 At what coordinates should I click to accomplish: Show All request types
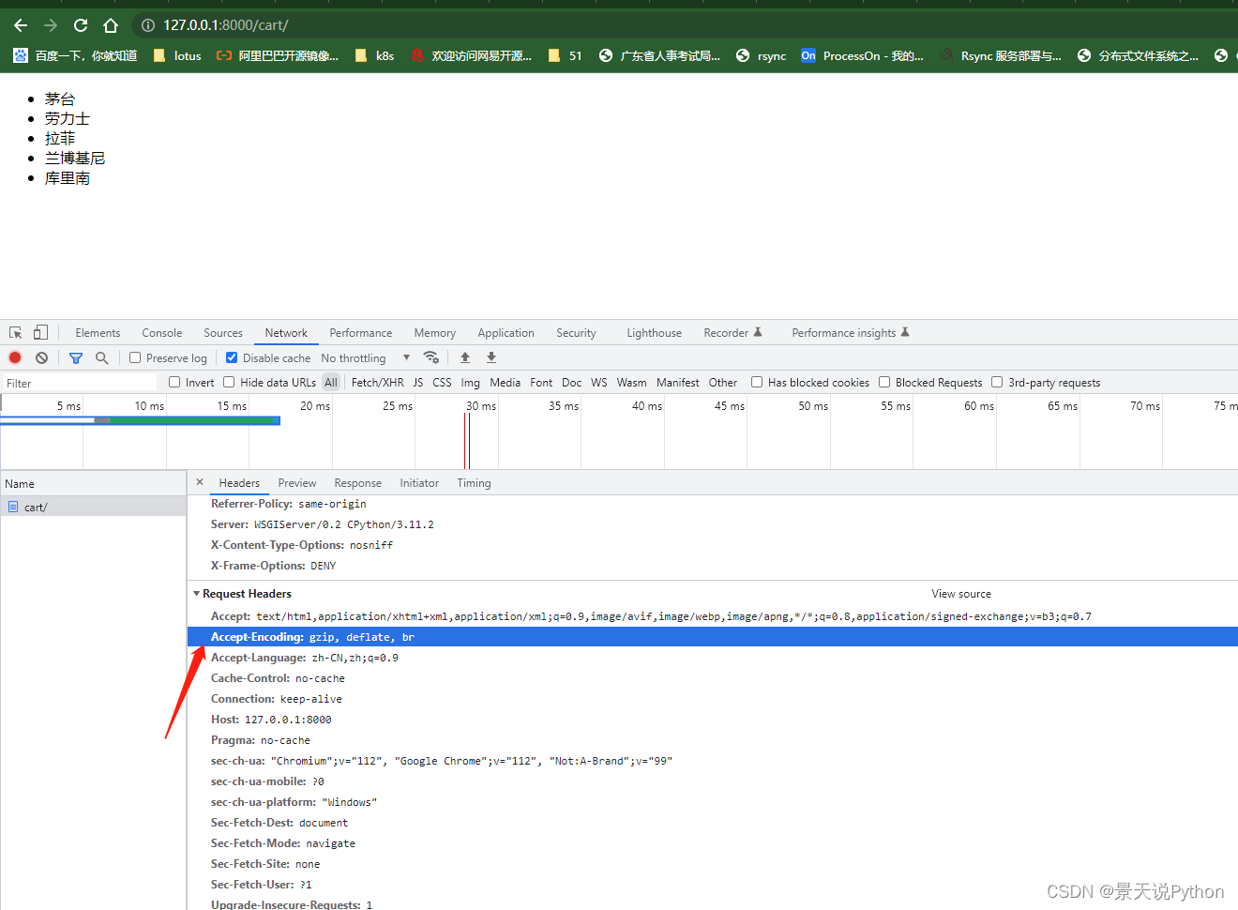[x=331, y=382]
